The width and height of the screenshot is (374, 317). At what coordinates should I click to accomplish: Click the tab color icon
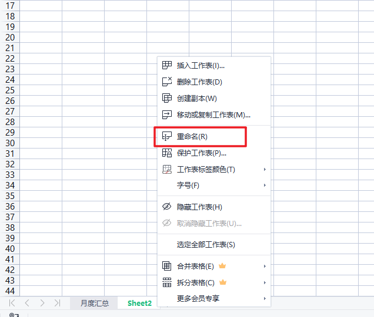click(167, 169)
